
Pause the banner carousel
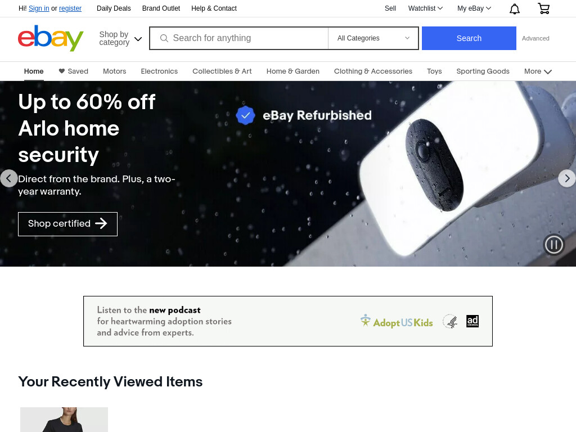click(x=553, y=245)
